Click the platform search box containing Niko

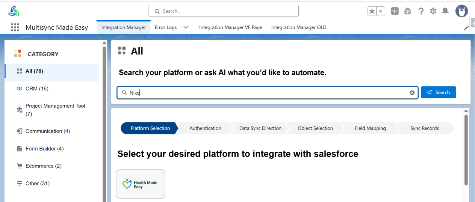(268, 92)
